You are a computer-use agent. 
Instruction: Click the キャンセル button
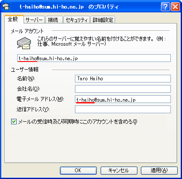pos(119,170)
